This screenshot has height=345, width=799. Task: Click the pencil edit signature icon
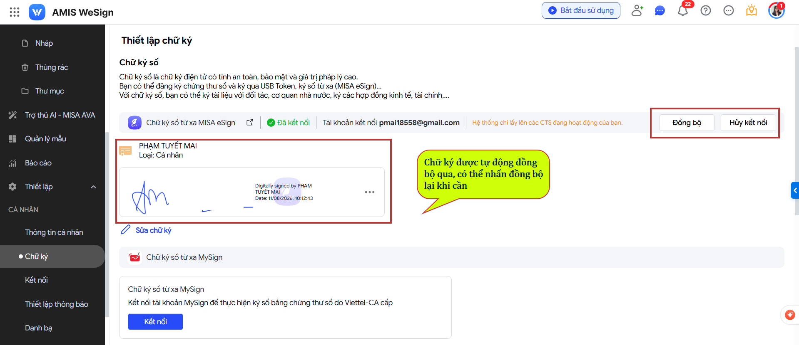(x=125, y=230)
